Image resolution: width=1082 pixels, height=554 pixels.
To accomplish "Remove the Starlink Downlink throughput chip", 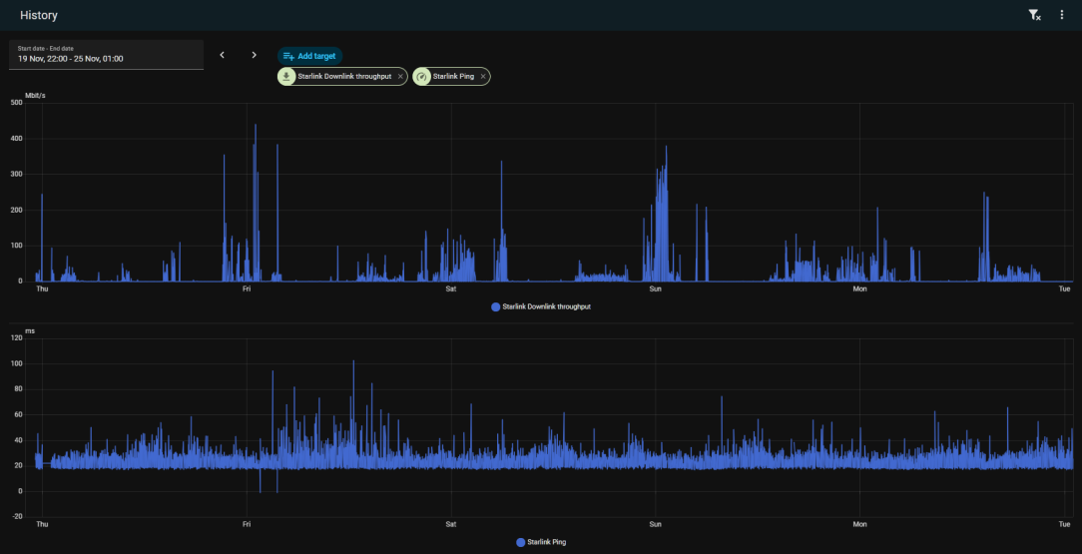I will [400, 77].
